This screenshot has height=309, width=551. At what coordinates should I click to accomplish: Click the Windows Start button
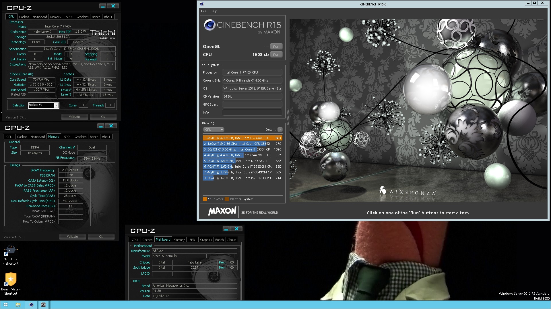coord(5,305)
